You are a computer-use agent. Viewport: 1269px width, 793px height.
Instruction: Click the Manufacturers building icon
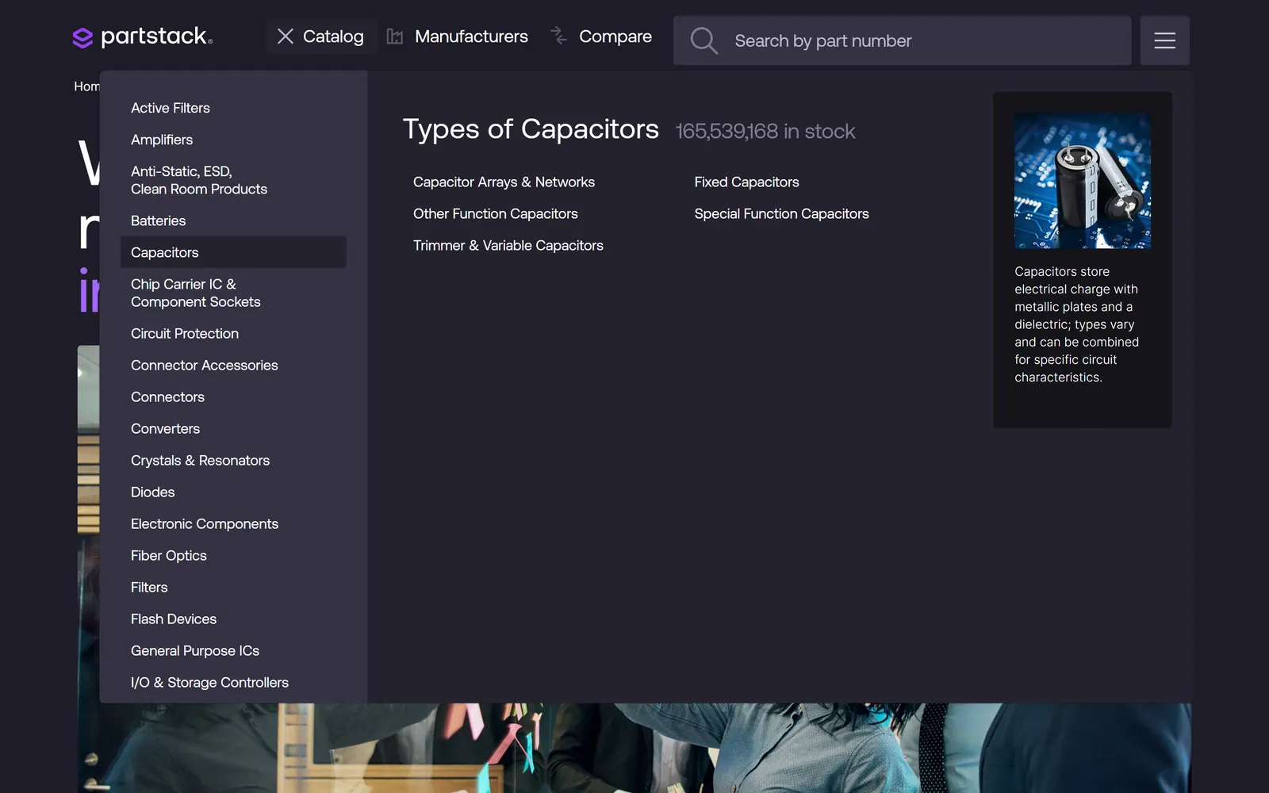pos(395,36)
